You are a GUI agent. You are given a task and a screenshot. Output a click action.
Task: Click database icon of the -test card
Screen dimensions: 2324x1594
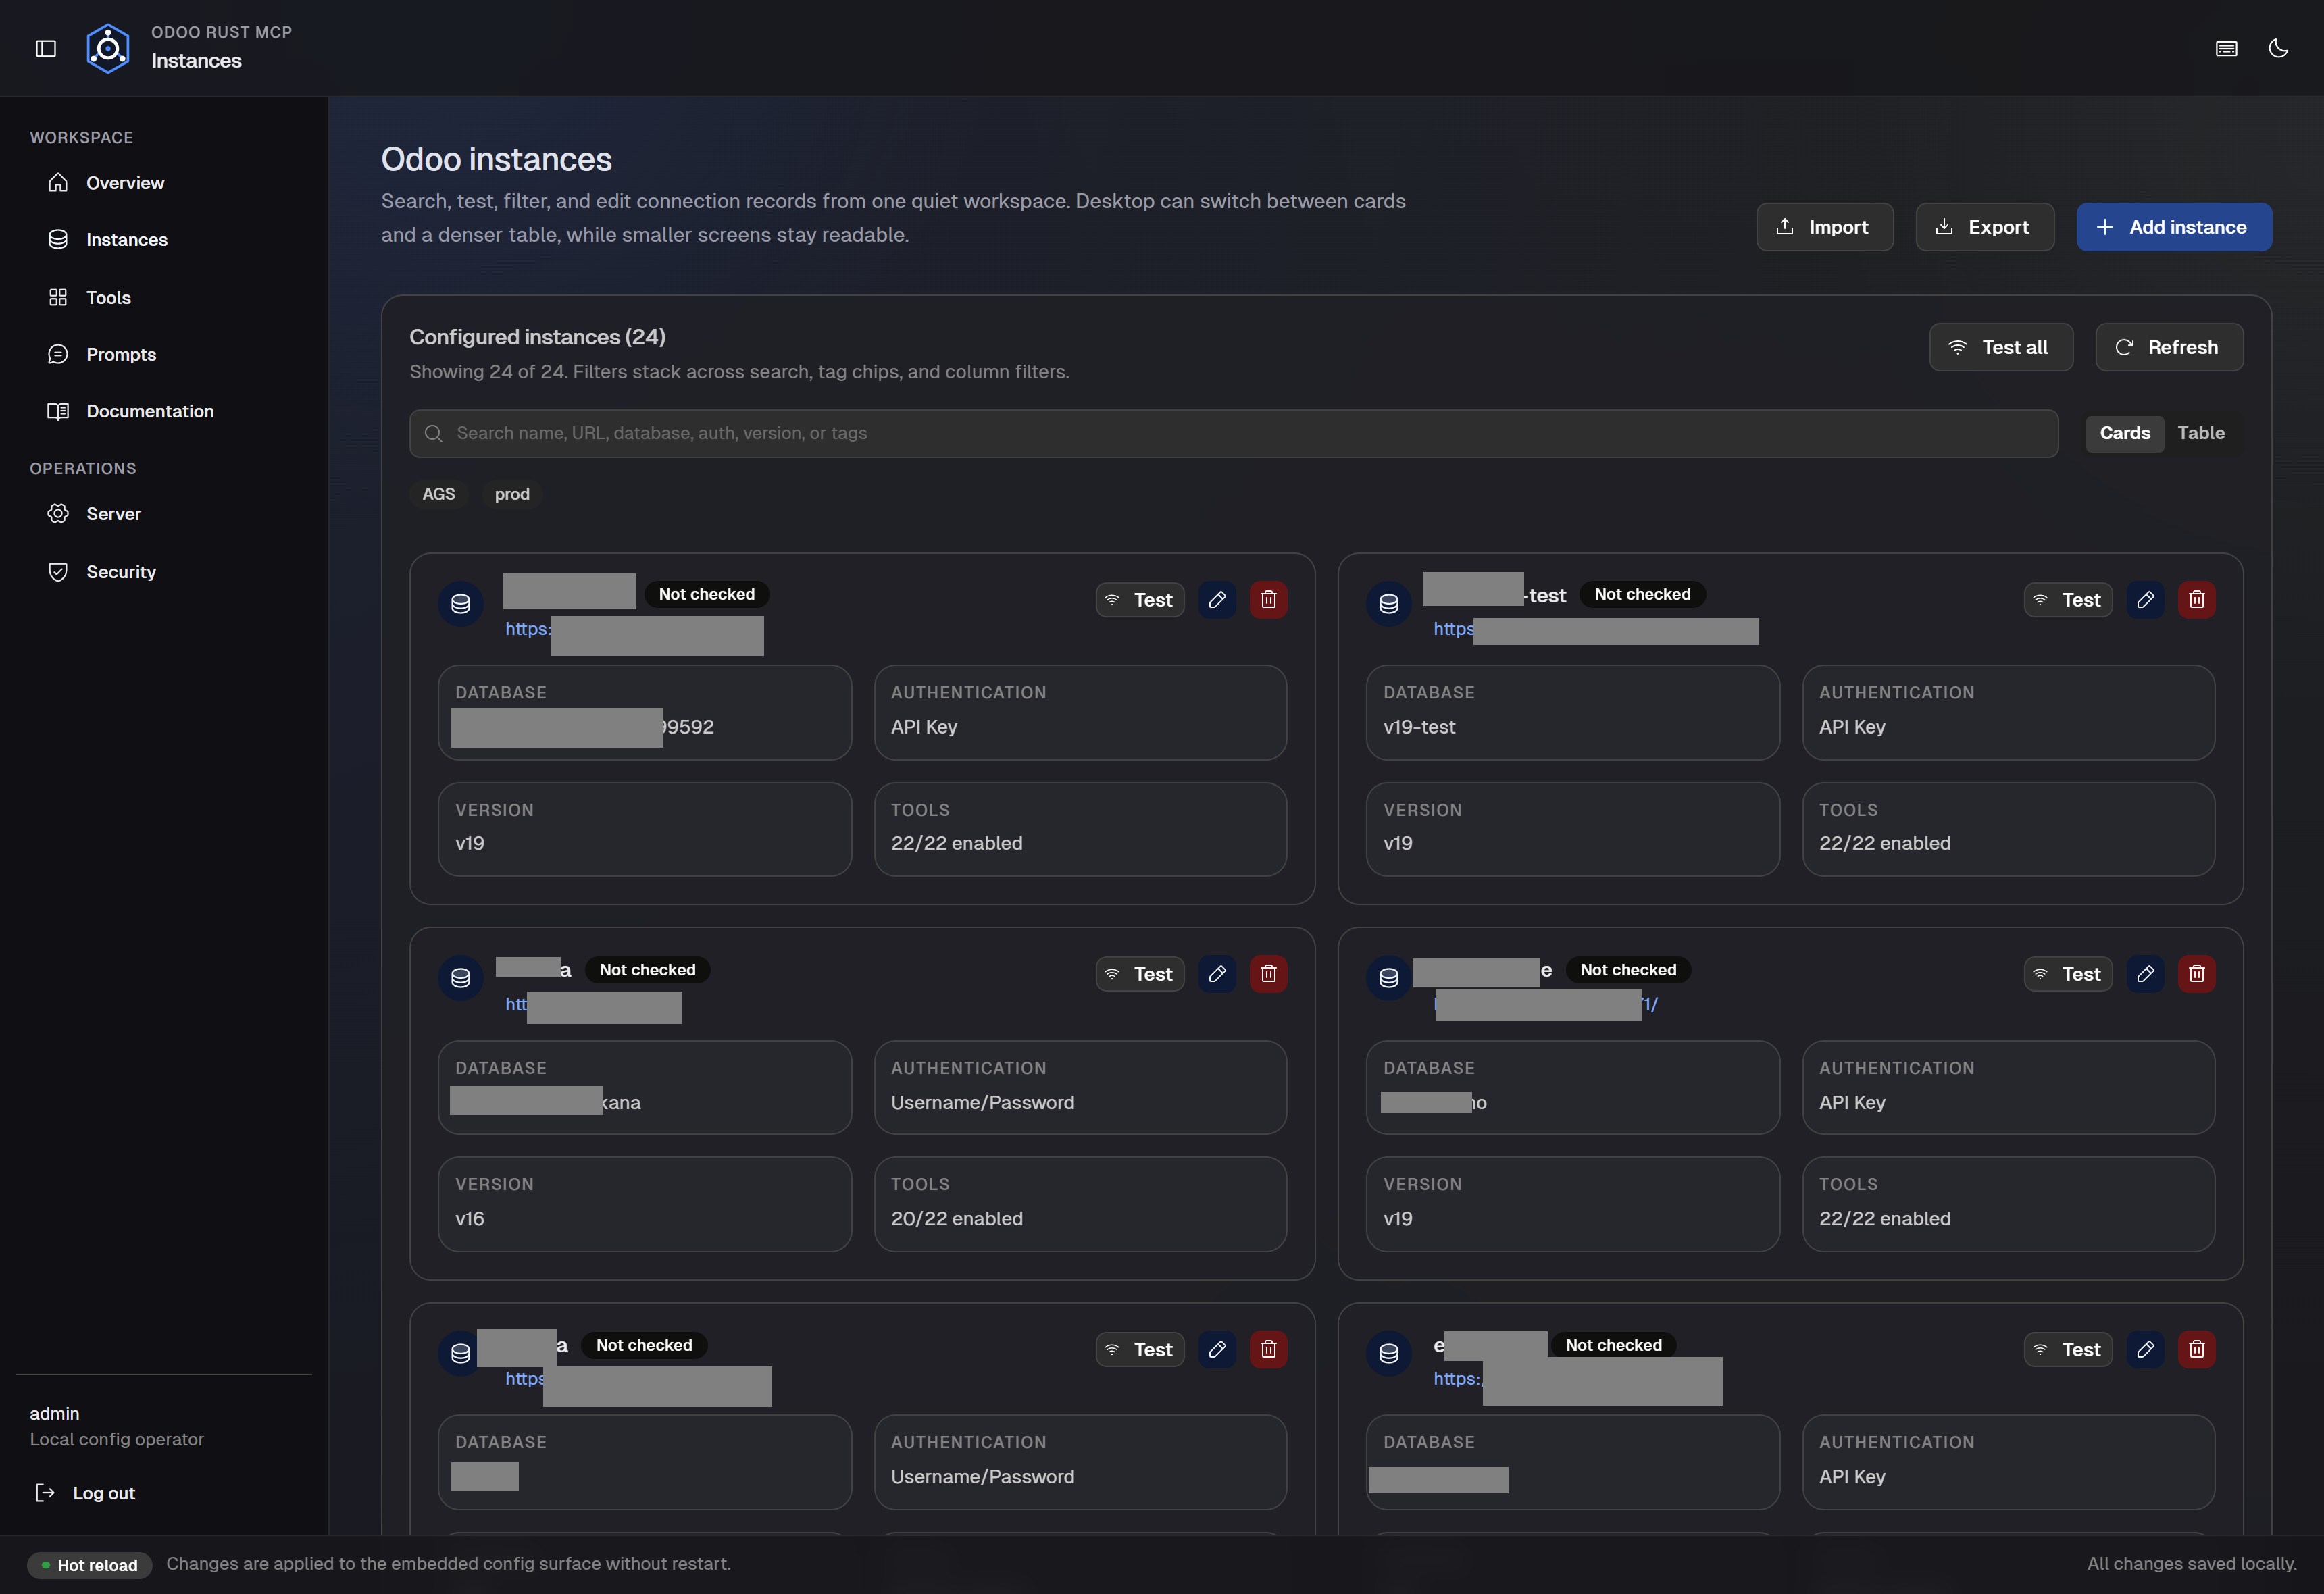[1389, 603]
